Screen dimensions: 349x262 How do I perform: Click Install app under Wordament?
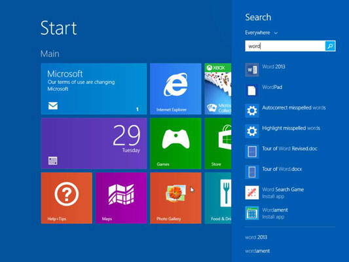273,217
